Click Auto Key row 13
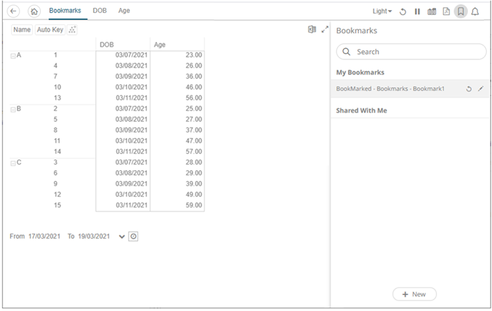Image resolution: width=492 pixels, height=311 pixels. pyautogui.click(x=57, y=98)
